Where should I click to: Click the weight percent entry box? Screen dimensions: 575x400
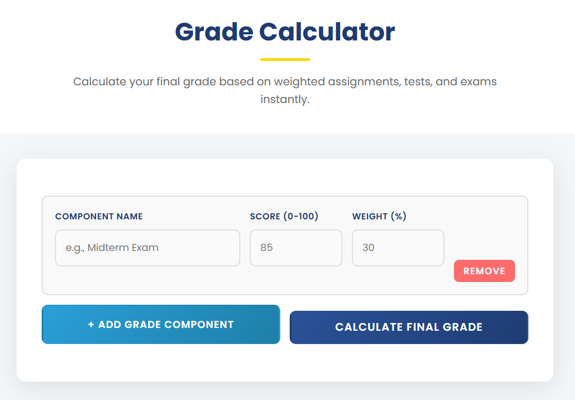(x=398, y=248)
